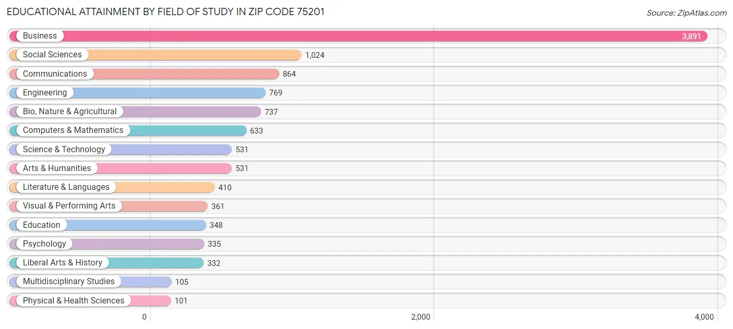Click the 335 Psychology value
This screenshot has width=733, height=329.
(214, 244)
